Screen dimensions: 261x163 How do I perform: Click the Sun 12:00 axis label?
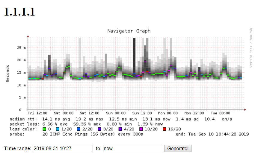click(x=142, y=113)
